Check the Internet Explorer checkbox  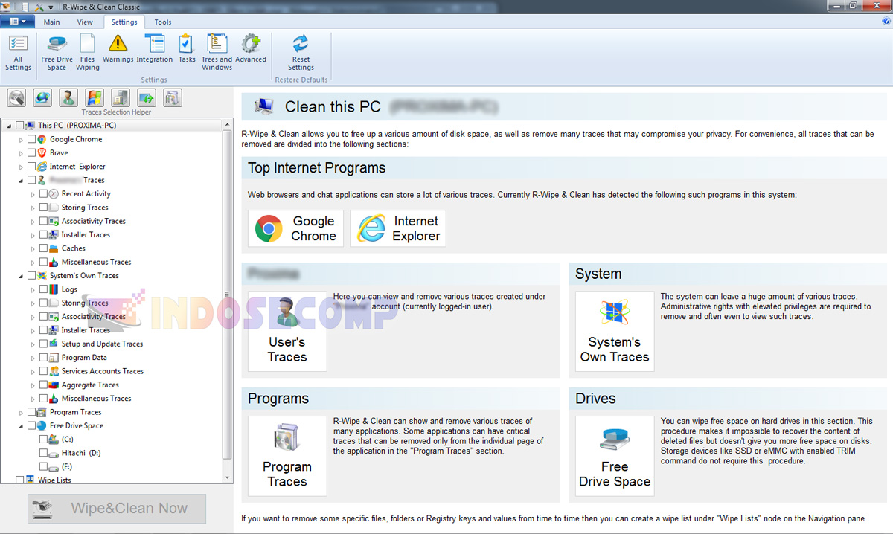click(x=31, y=167)
